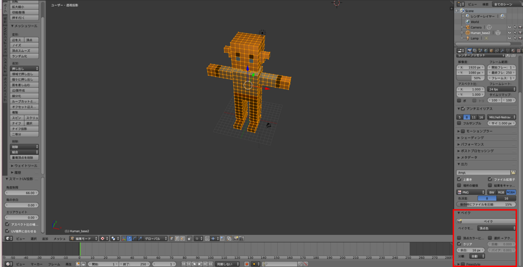Open the ベイクモード 頂点色 dropdown
Image resolution: width=523 pixels, height=267 pixels.
pyautogui.click(x=496, y=228)
